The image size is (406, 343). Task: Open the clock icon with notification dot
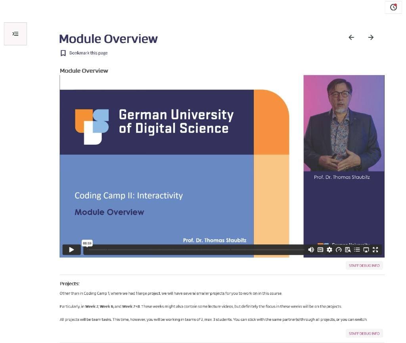coord(393,7)
